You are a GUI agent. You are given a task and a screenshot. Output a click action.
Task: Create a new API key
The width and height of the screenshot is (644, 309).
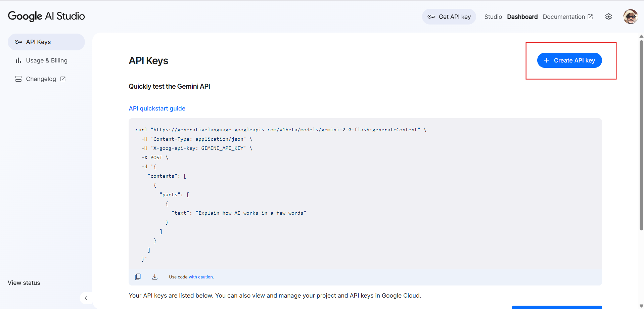[x=569, y=60]
